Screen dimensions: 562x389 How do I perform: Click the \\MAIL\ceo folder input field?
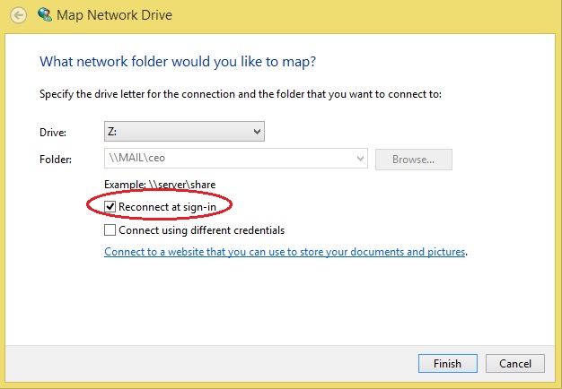click(236, 158)
